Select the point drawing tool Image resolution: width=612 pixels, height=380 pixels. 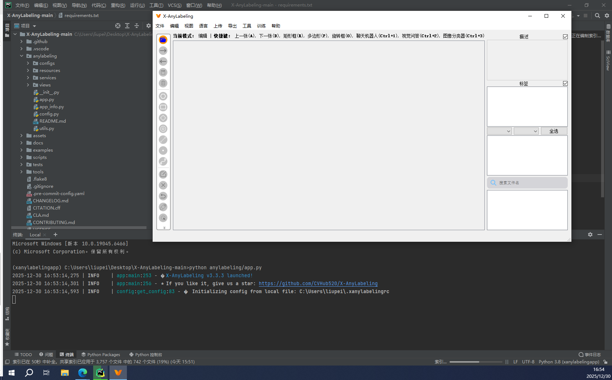coord(163,151)
